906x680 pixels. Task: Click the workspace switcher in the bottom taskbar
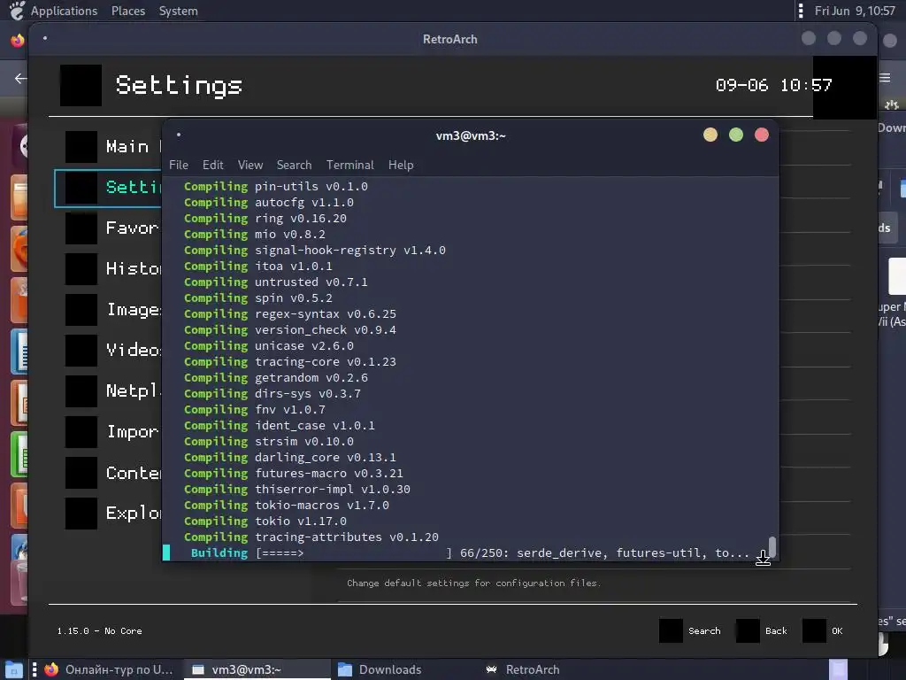coord(838,669)
